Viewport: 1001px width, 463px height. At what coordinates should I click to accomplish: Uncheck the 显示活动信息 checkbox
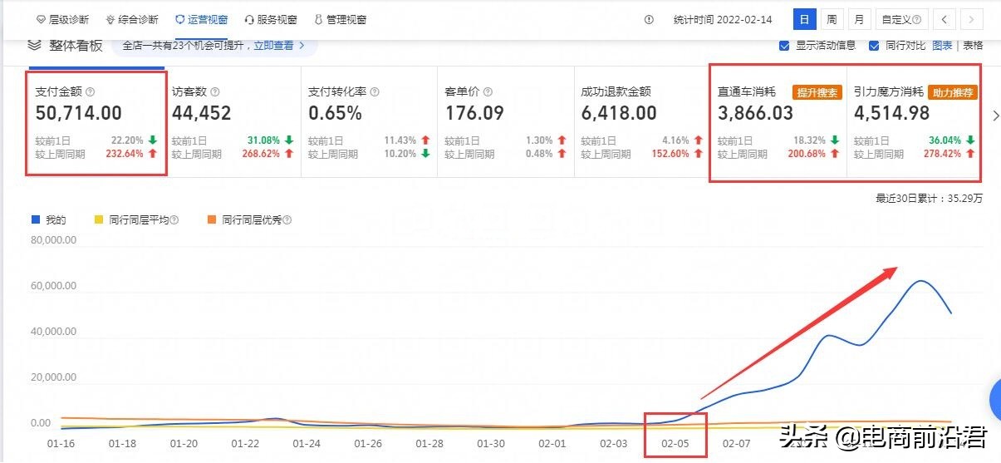tap(784, 46)
